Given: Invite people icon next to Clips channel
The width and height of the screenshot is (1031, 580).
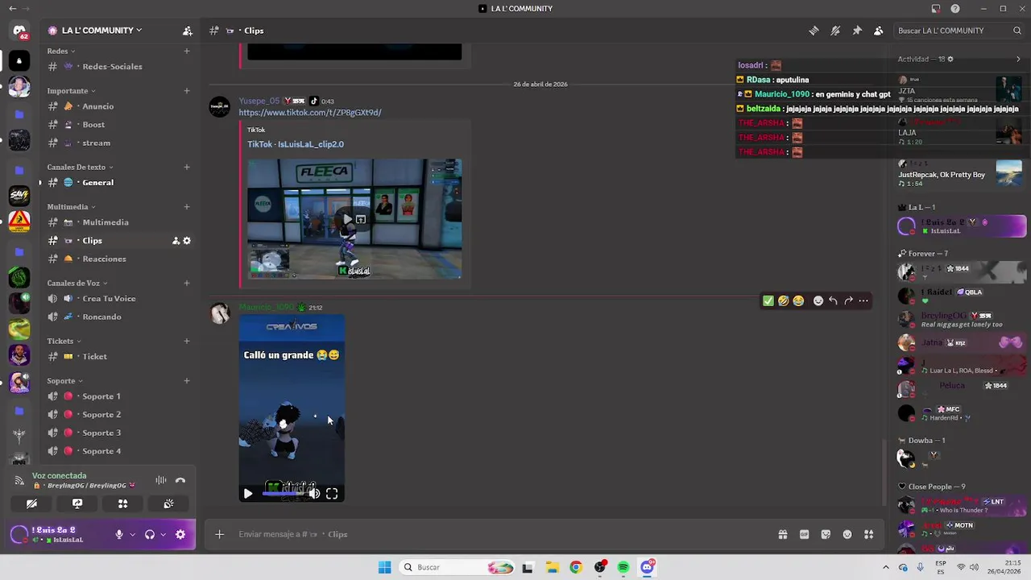Looking at the screenshot, I should [176, 241].
